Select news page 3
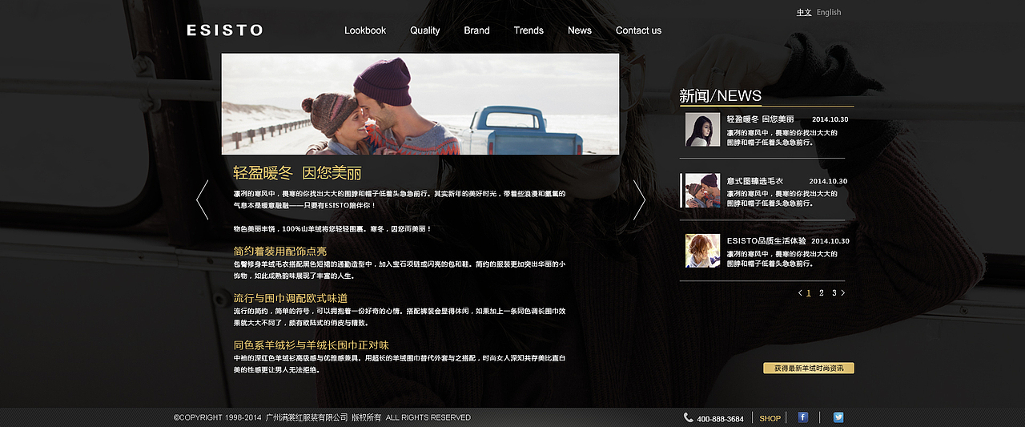 (834, 293)
